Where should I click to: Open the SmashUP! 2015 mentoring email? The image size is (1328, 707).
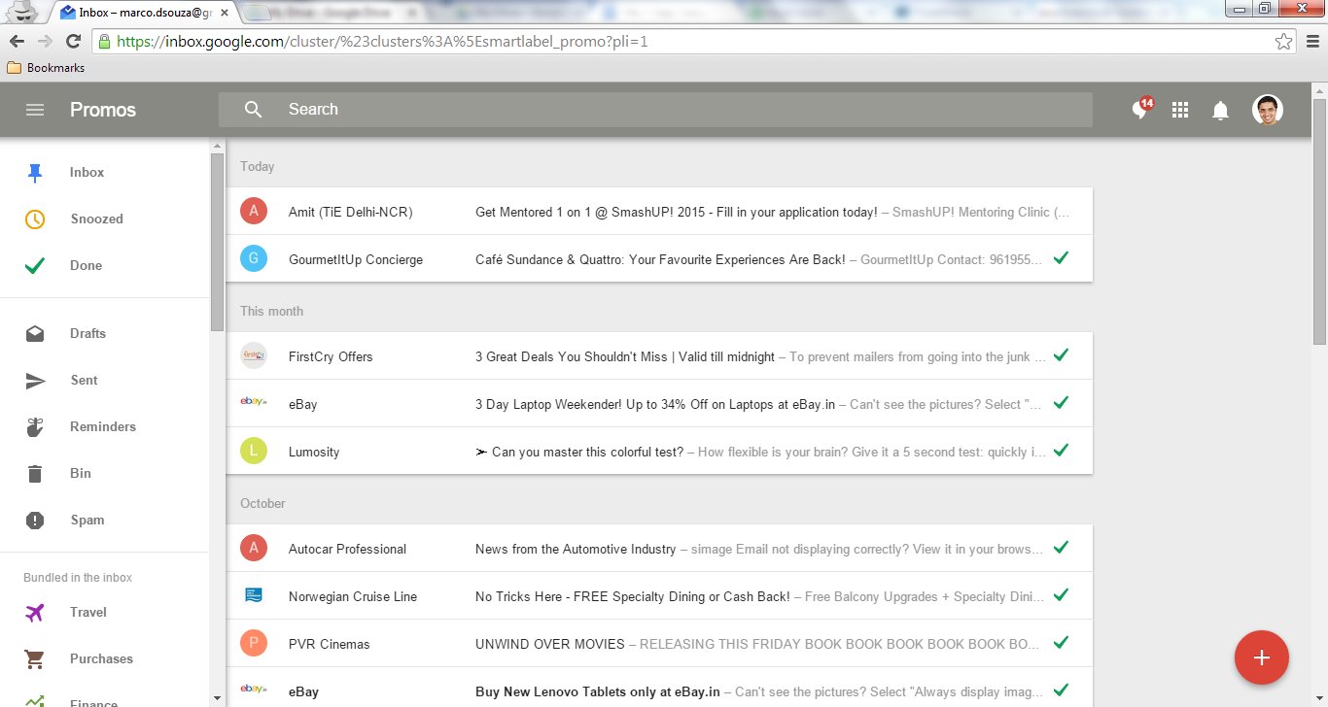[x=659, y=212]
